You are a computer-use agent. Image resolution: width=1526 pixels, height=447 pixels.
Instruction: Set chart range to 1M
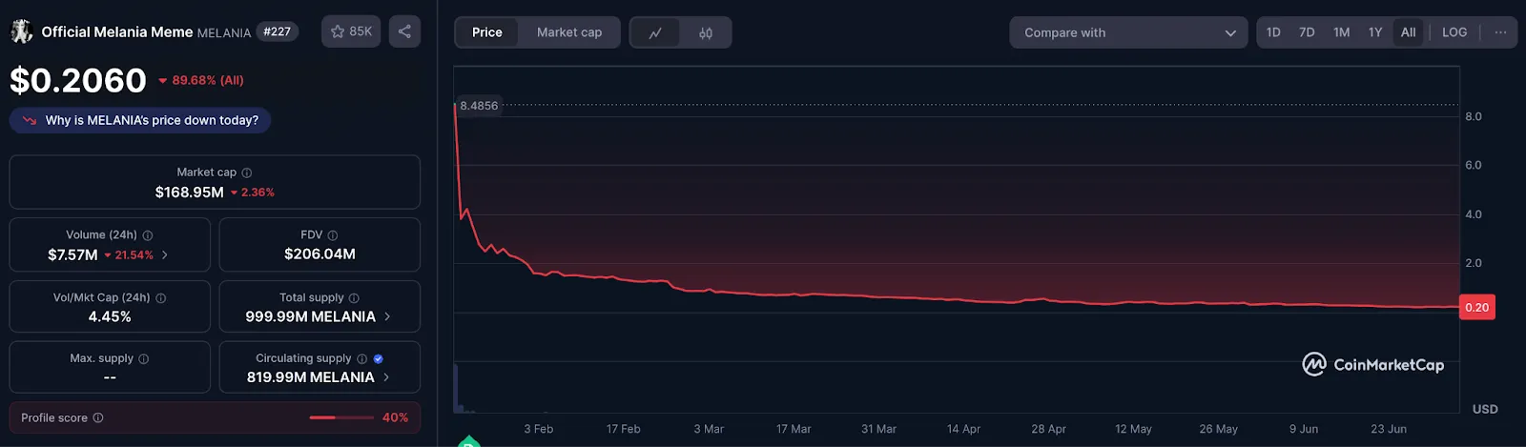coord(1341,32)
